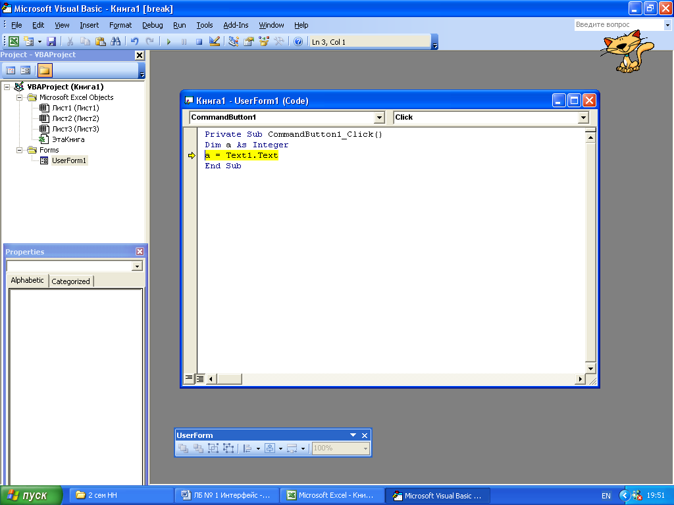Switch to the Categorized properties tab
The height and width of the screenshot is (505, 674).
click(x=70, y=281)
